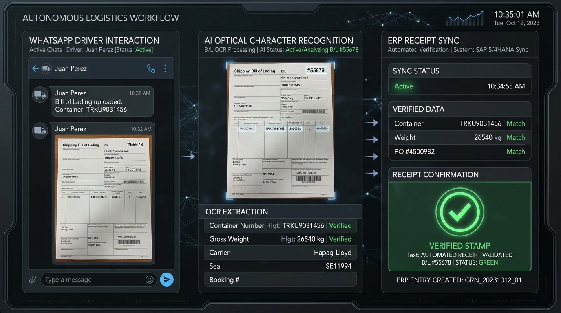Click the date 'Tue, Oct 12, 2023'

[x=517, y=23]
